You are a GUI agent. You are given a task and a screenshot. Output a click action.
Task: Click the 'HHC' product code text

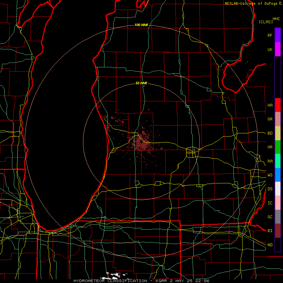(276, 19)
